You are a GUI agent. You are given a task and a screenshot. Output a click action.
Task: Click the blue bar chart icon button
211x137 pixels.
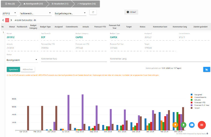(x=206, y=69)
